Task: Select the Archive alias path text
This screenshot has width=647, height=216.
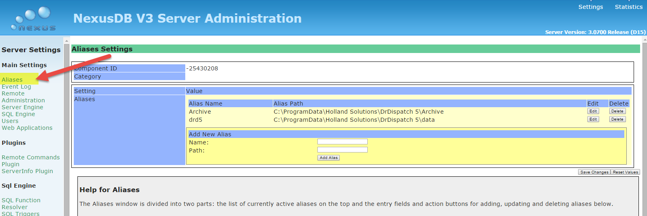Action: click(358, 112)
